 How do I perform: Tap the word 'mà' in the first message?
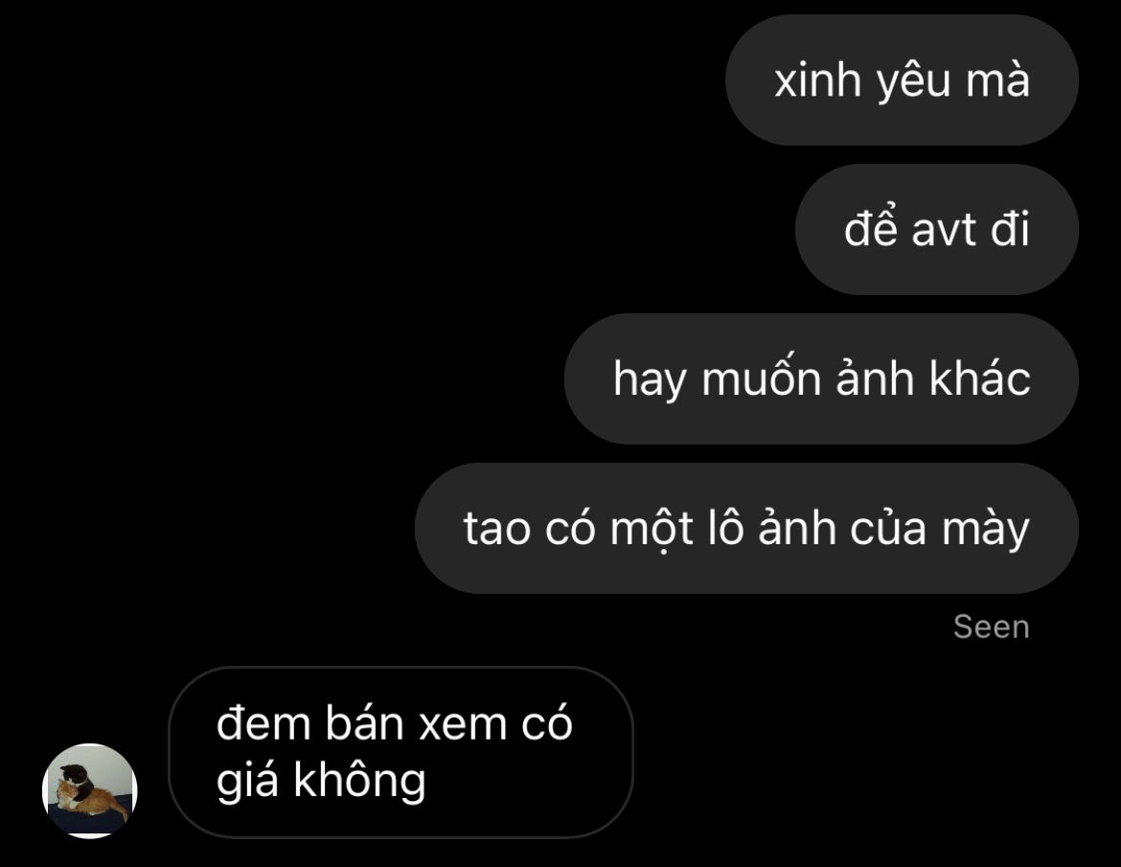pyautogui.click(x=997, y=79)
